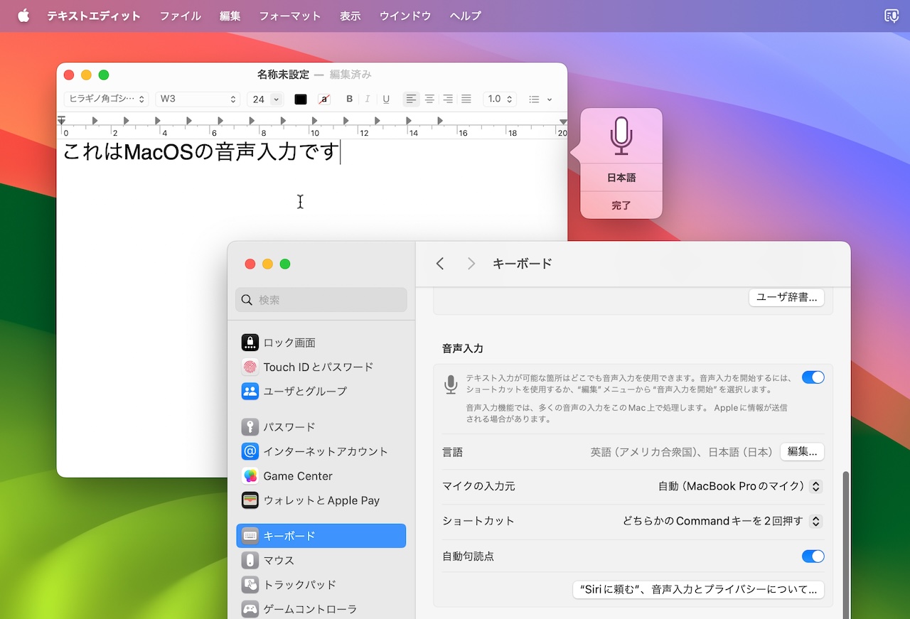Click the 編集済み status in TextEdit title
Screen dimensions: 910x619
(350, 75)
